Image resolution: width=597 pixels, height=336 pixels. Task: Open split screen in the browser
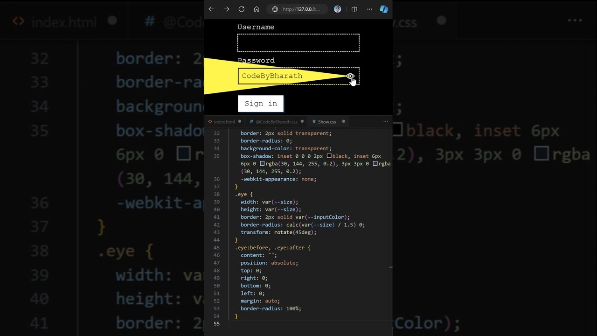pos(354,9)
